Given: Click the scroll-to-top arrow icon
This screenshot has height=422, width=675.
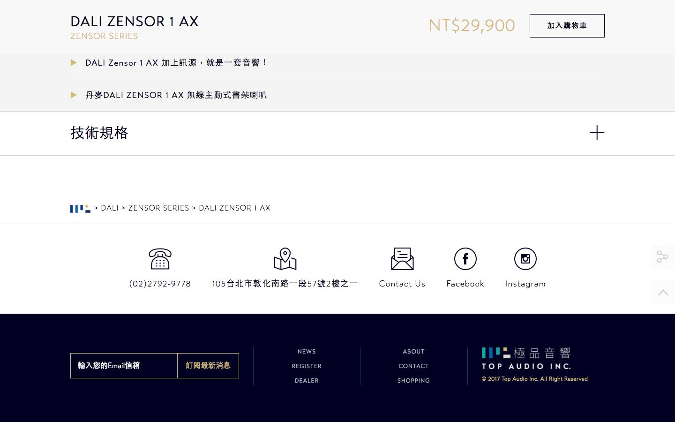Looking at the screenshot, I should coord(663,293).
